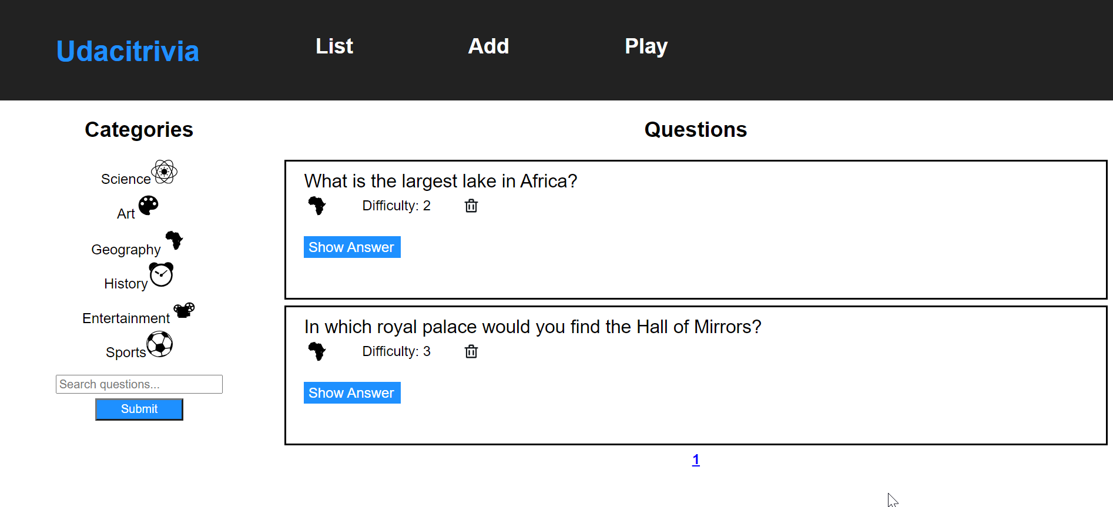
Task: Open the Add navigation tab
Action: [488, 46]
